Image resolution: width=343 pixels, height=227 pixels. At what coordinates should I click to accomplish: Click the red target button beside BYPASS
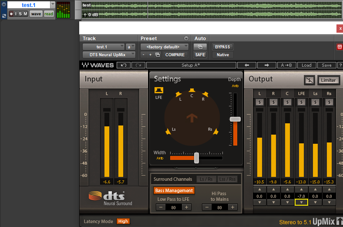pyautogui.click(x=339, y=47)
